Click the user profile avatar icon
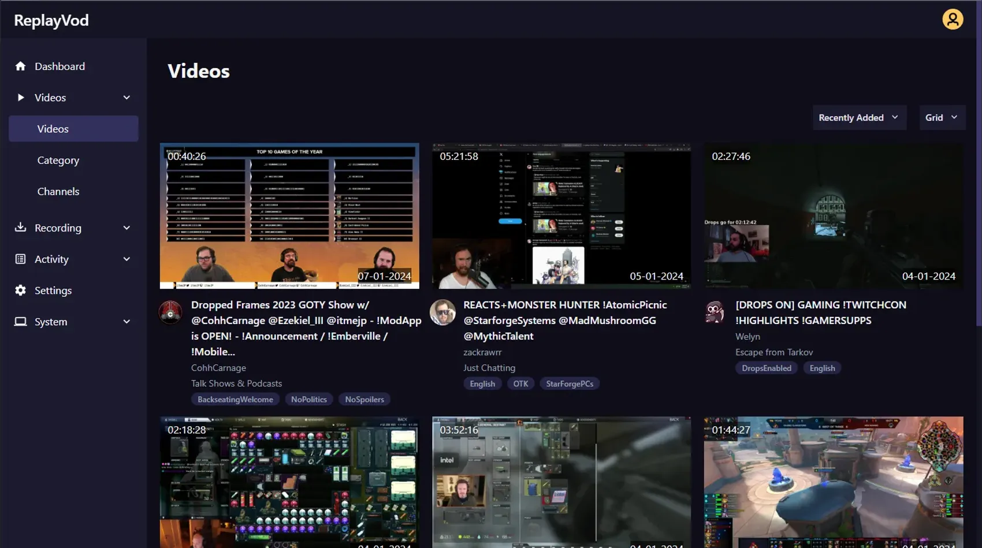982x548 pixels. click(953, 20)
